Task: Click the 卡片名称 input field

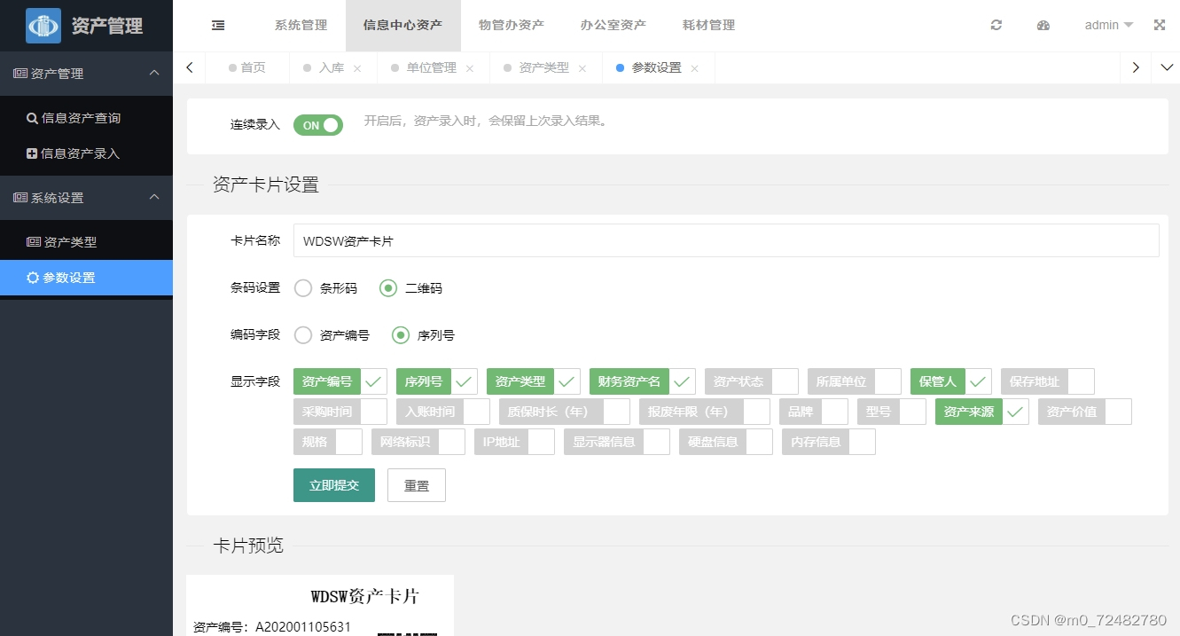Action: coord(726,240)
